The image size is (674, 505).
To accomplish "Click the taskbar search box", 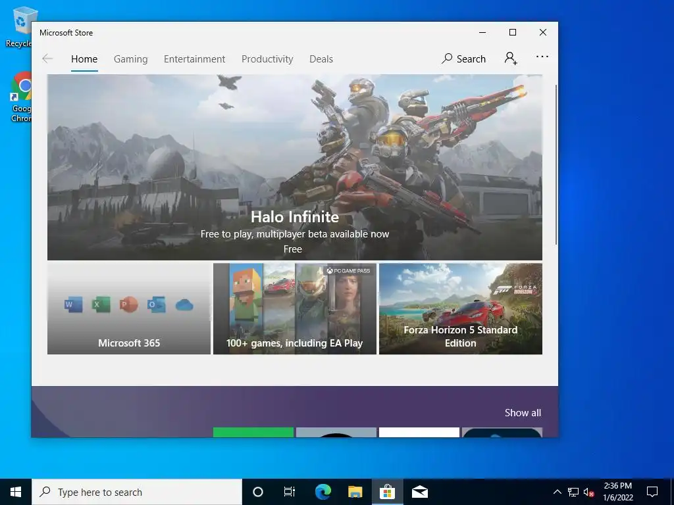I will [137, 492].
